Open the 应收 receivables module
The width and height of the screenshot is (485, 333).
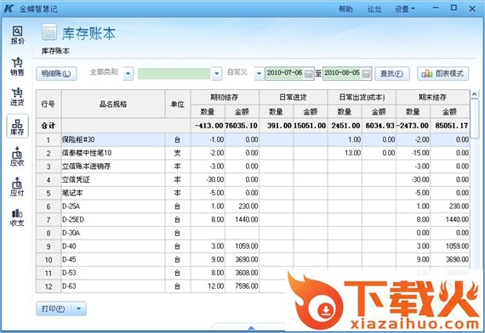click(x=17, y=156)
